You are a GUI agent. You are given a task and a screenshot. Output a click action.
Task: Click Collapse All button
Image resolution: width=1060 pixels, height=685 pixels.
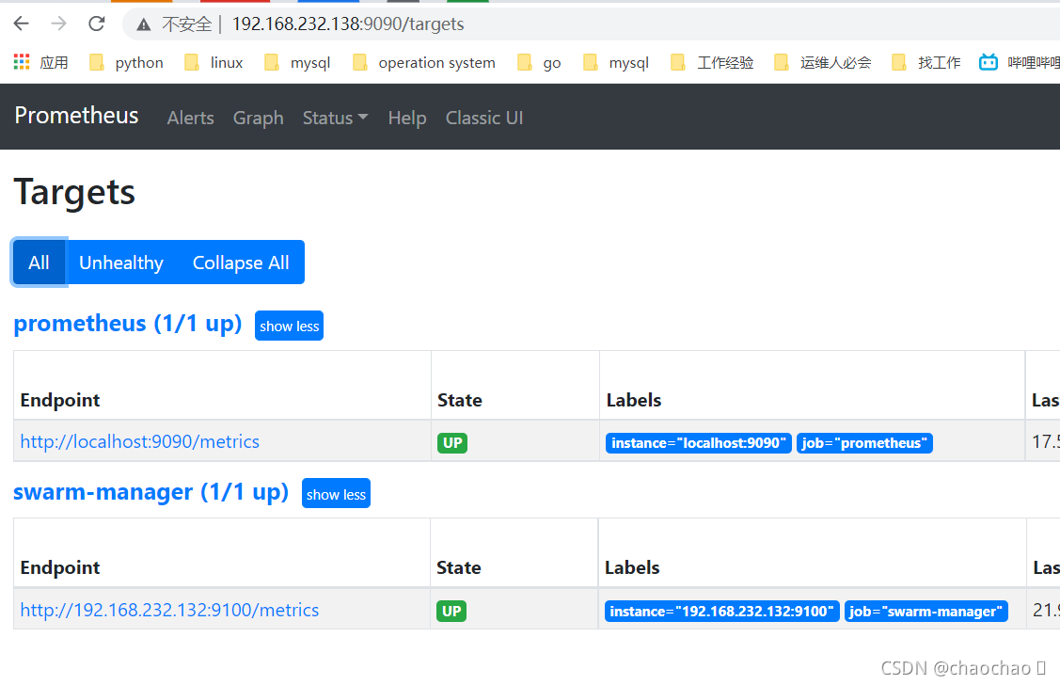241,263
